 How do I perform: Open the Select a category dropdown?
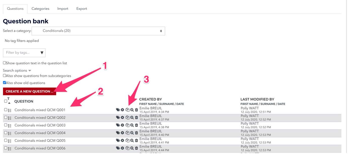(98, 31)
